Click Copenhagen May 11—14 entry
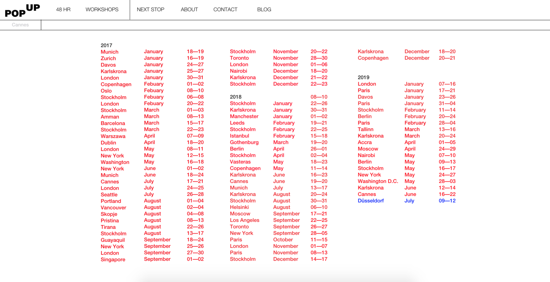 (279, 168)
